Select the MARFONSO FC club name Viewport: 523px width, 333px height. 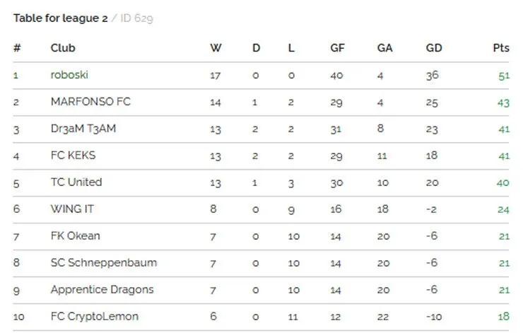(x=90, y=101)
